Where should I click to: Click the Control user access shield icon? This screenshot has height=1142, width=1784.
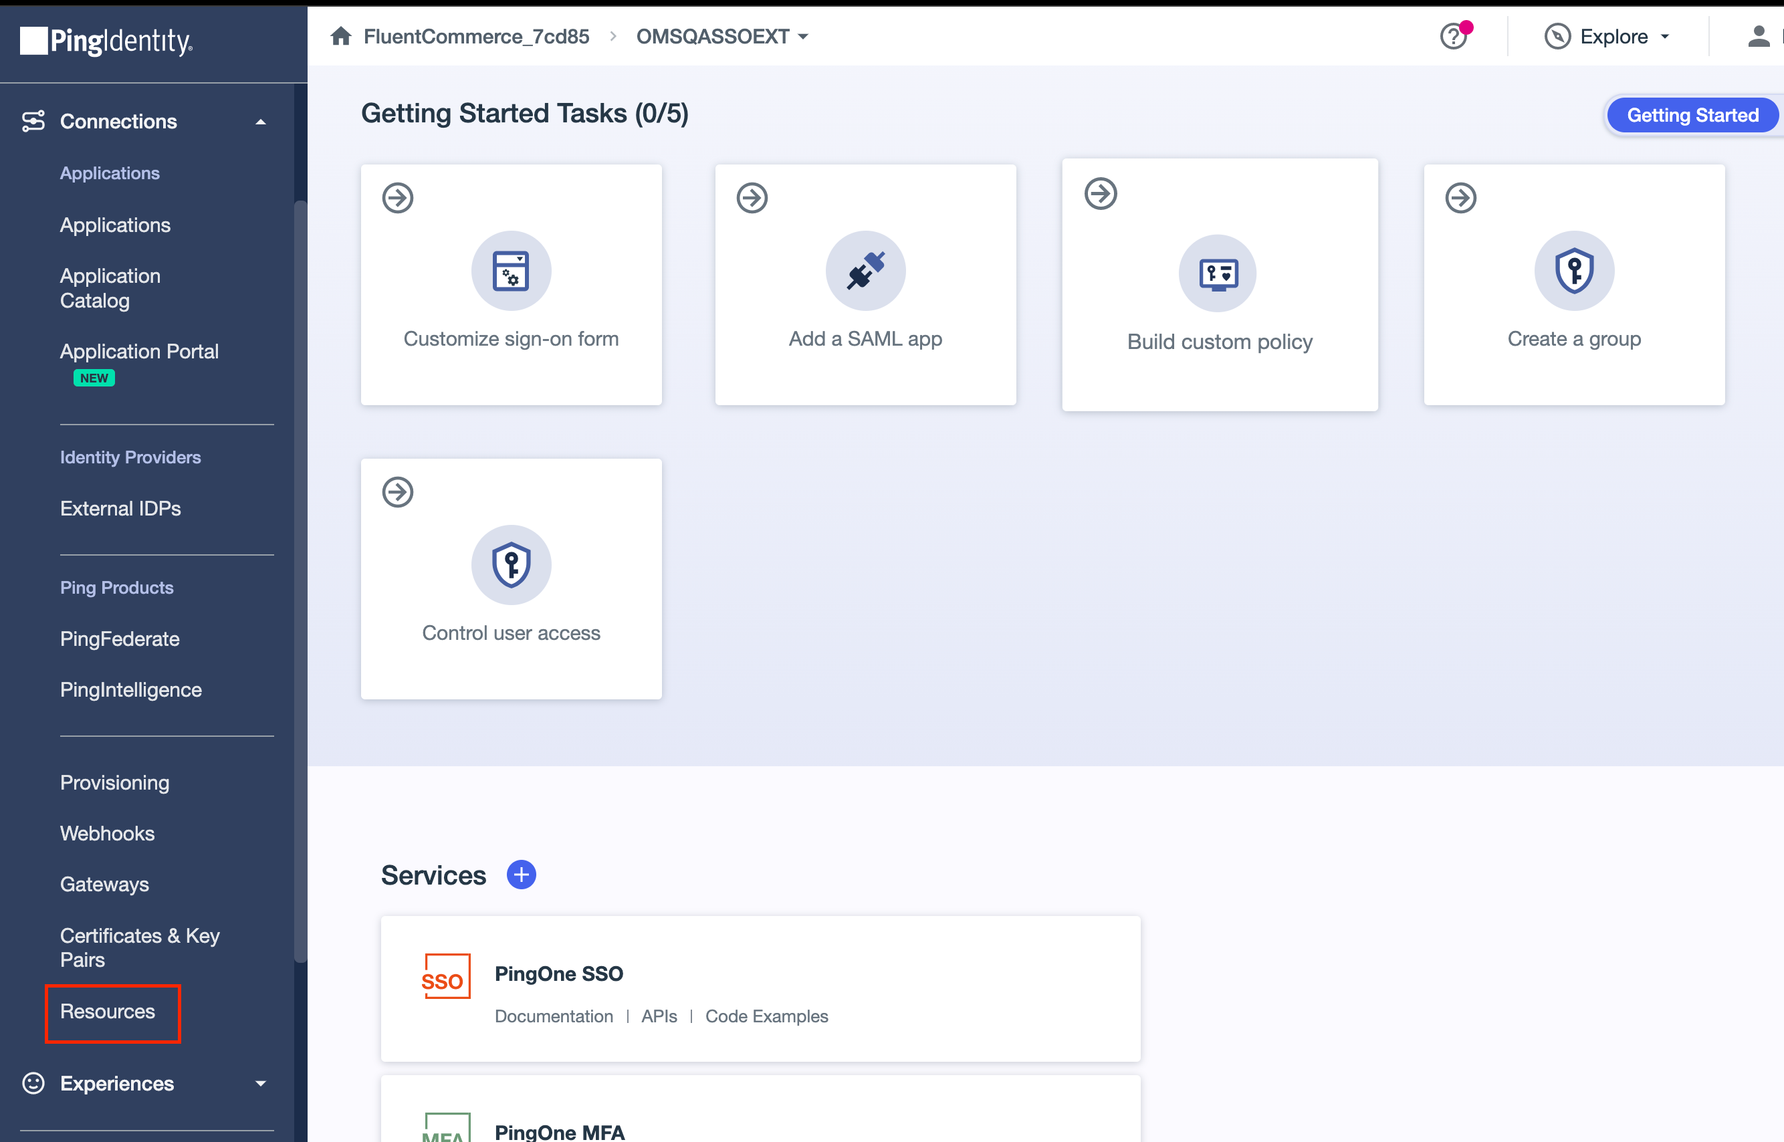click(511, 565)
